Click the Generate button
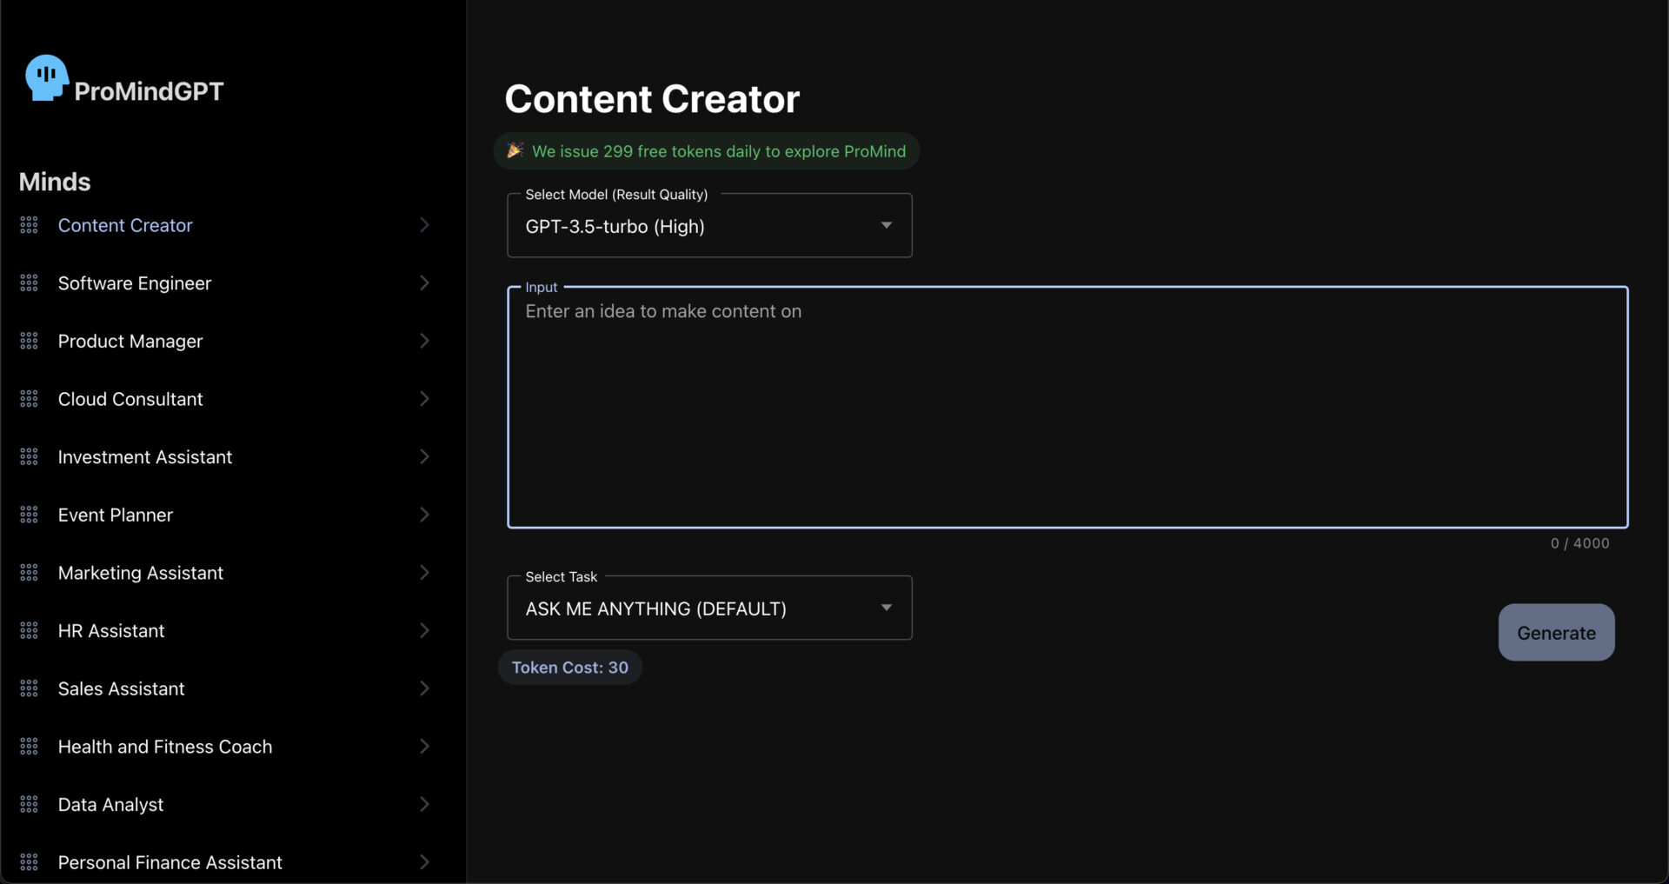 tap(1556, 633)
